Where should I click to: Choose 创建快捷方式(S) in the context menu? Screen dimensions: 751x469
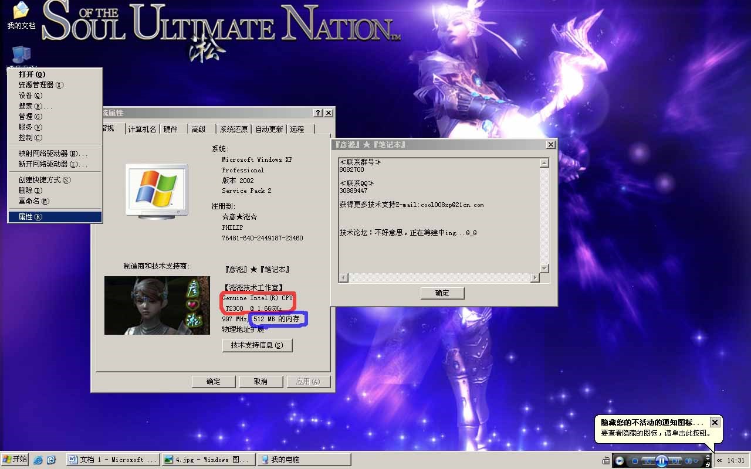click(x=55, y=180)
